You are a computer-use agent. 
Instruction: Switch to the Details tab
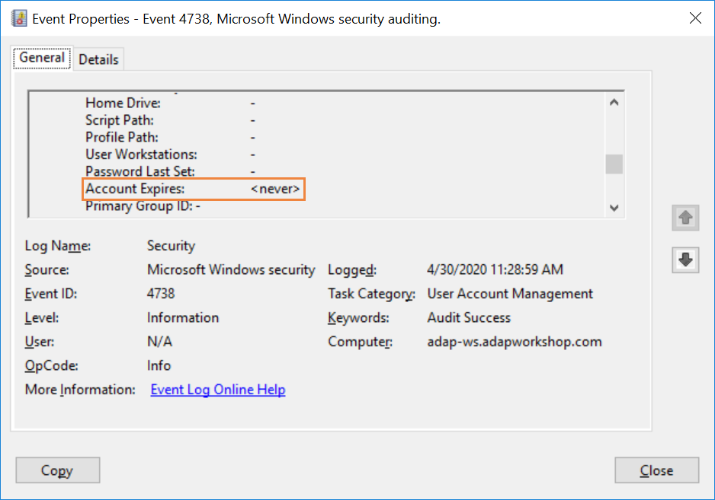point(98,59)
